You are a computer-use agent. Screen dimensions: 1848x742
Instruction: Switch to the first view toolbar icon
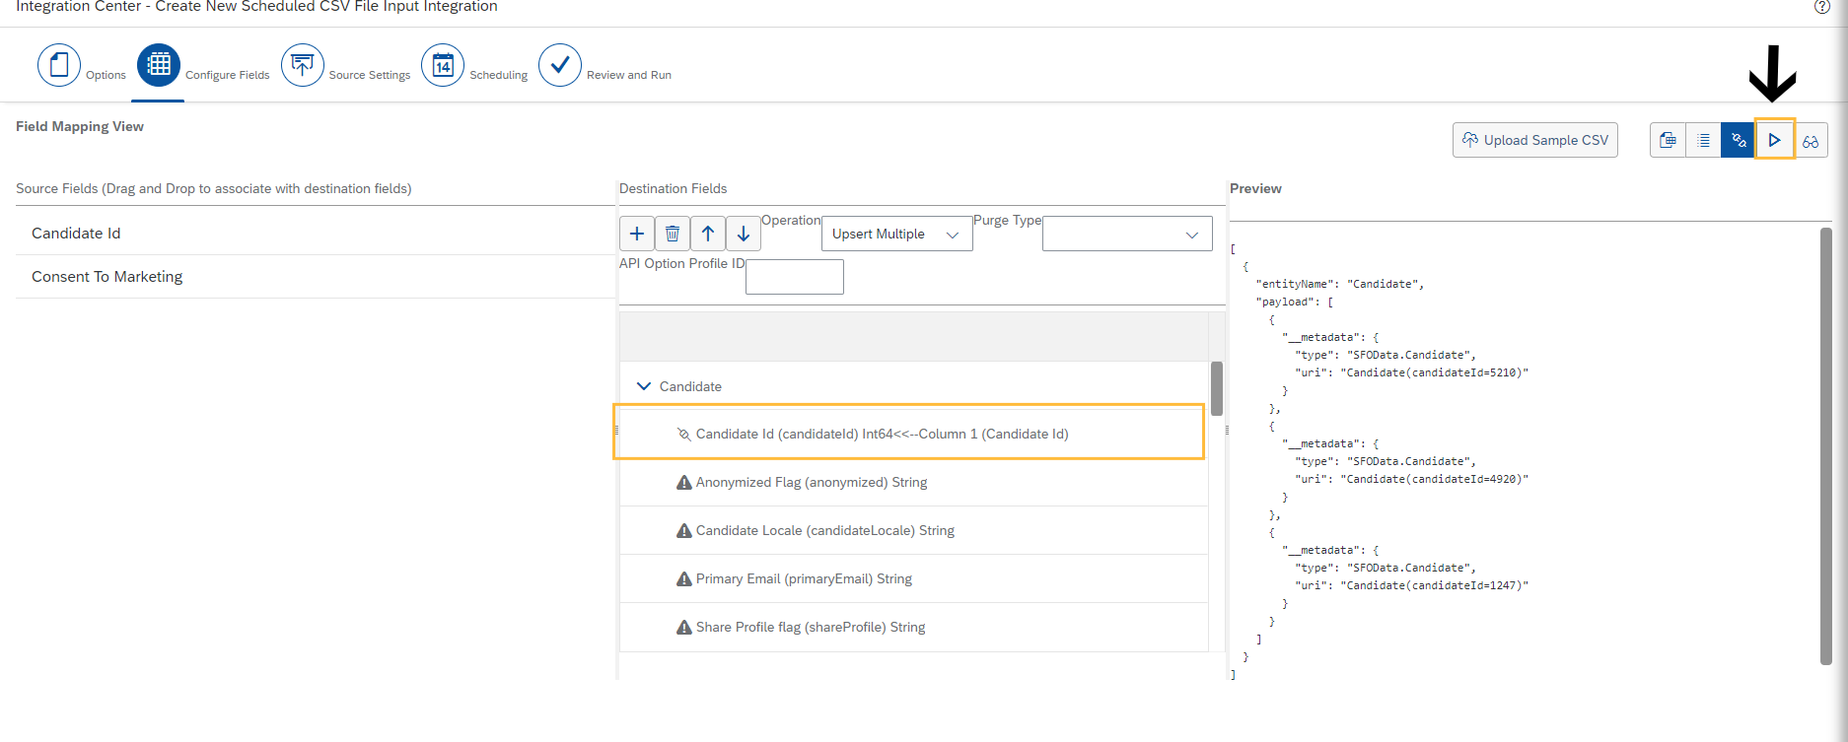(x=1668, y=140)
